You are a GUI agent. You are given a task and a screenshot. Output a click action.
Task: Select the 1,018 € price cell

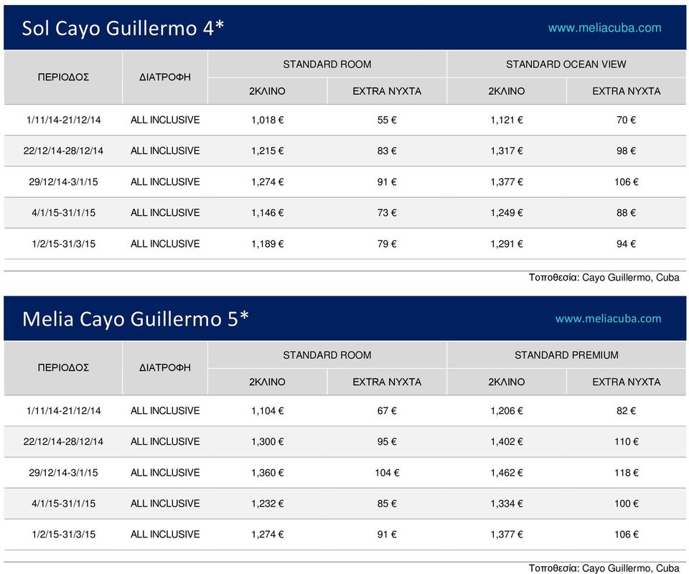(x=267, y=120)
